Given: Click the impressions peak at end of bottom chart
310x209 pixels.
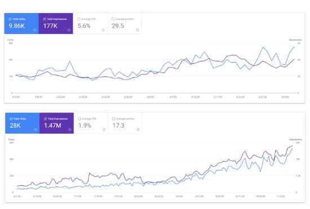Looking at the screenshot, I should 292,146.
